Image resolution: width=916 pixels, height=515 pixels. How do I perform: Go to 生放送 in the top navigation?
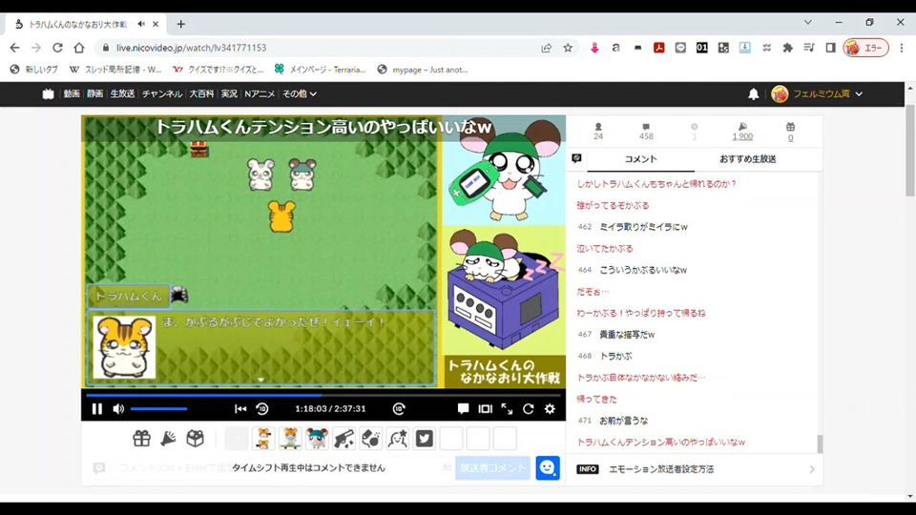(122, 93)
